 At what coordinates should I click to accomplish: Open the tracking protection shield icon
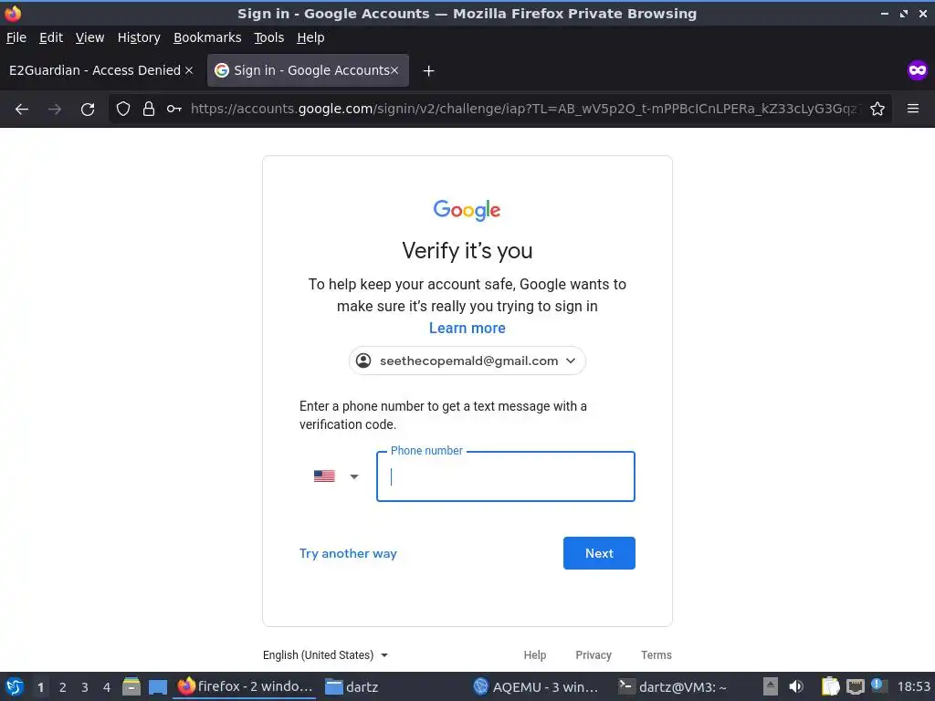pos(123,109)
